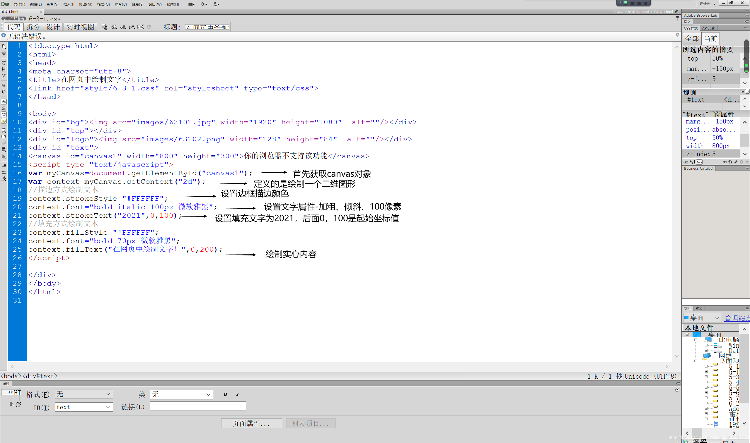Image resolution: width=750 pixels, height=443 pixels.
Task: Delete CSS rule trash icon
Action: click(747, 162)
